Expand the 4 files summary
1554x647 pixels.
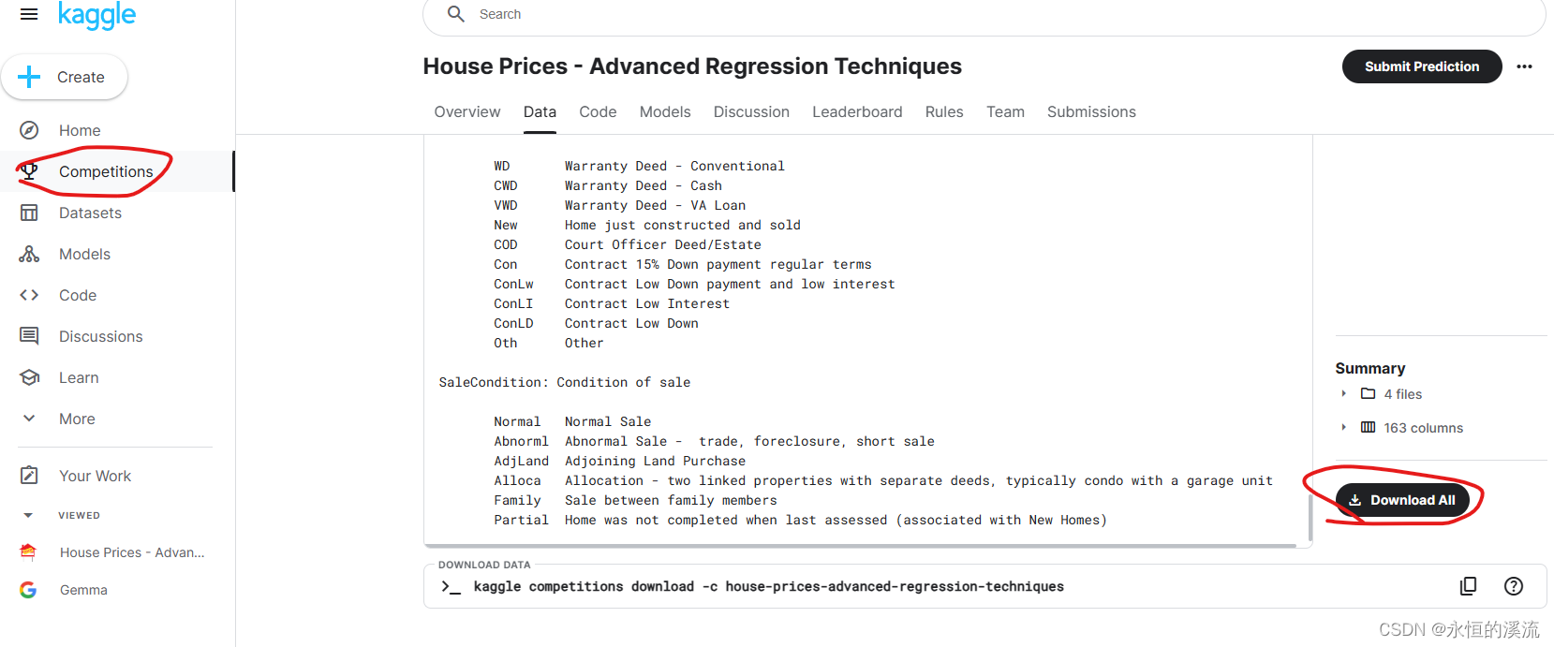(x=1343, y=394)
